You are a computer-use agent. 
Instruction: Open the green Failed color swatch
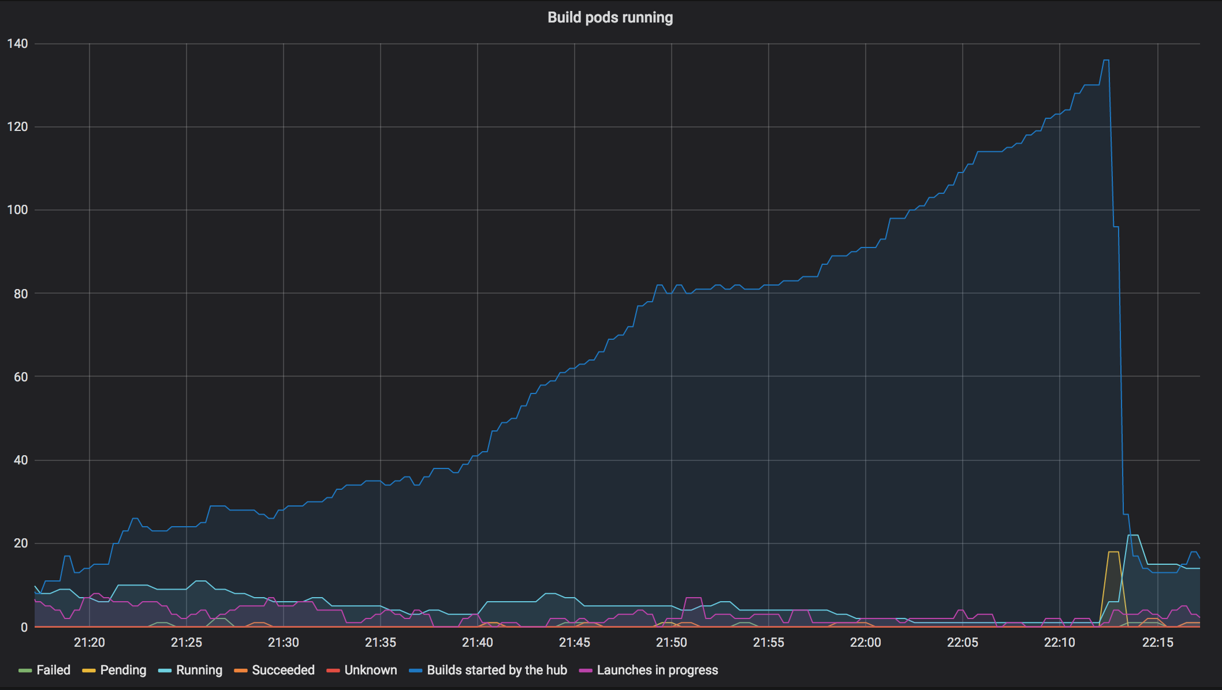[25, 670]
